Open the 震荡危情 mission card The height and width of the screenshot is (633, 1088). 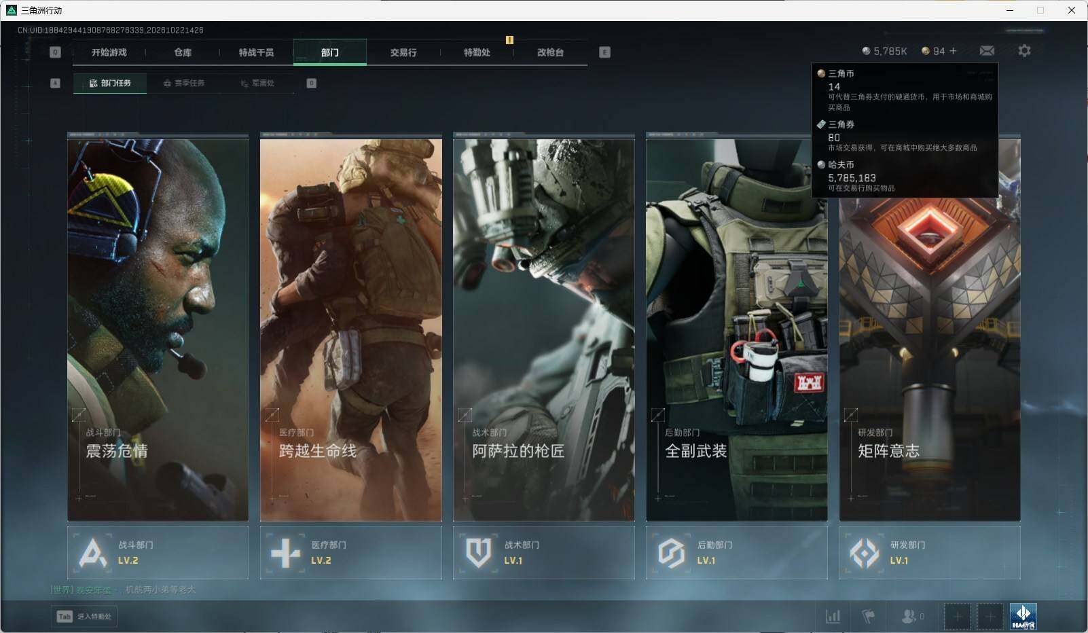pos(158,327)
